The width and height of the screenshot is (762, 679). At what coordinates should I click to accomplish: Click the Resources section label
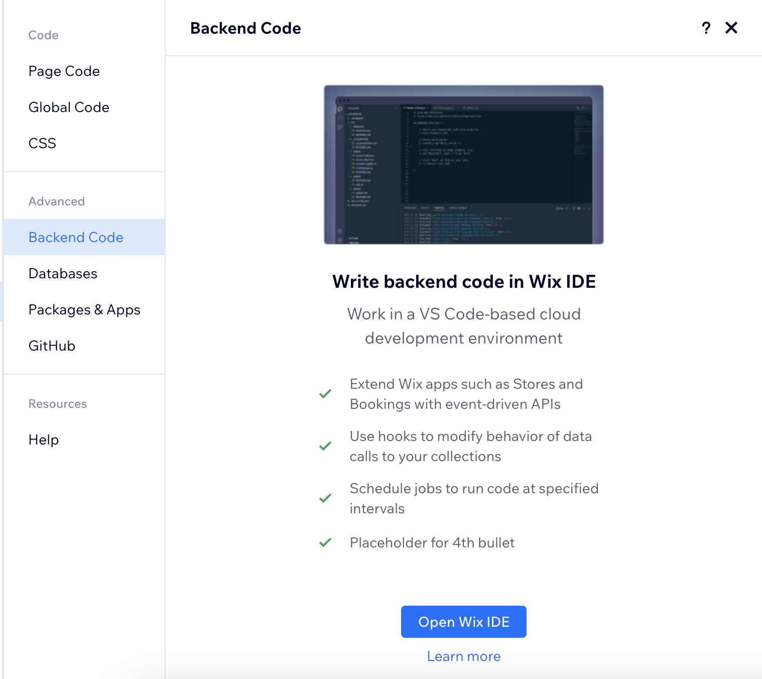point(58,404)
